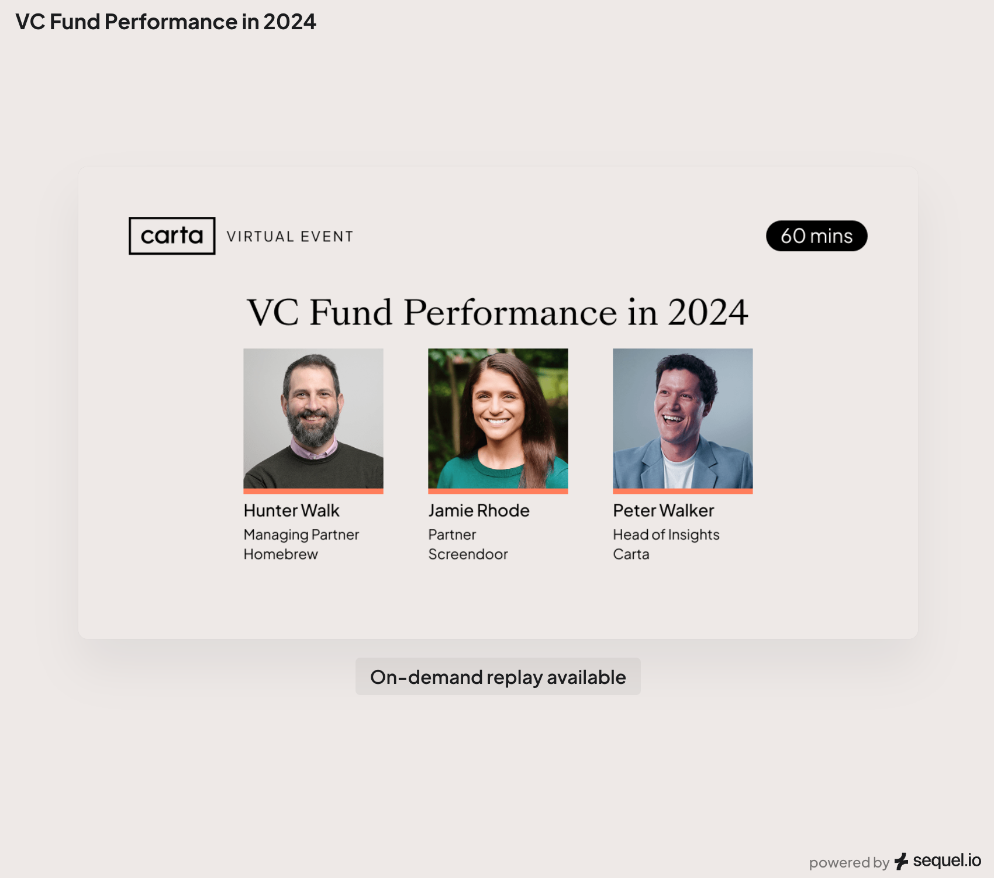Select Jamie Rhode's profile photo
The height and width of the screenshot is (878, 994).
tap(498, 418)
